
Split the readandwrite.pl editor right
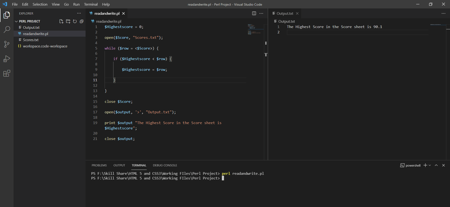[254, 13]
